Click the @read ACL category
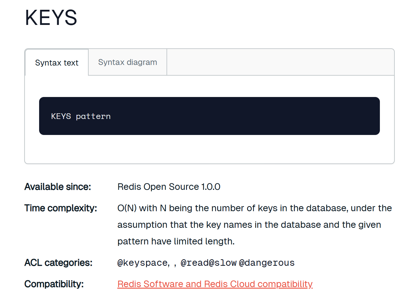The image size is (411, 307). point(194,263)
